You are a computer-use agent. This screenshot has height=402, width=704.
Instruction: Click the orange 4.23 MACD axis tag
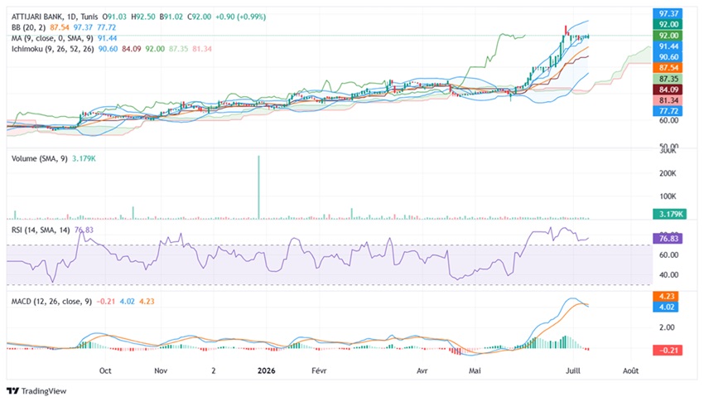666,296
